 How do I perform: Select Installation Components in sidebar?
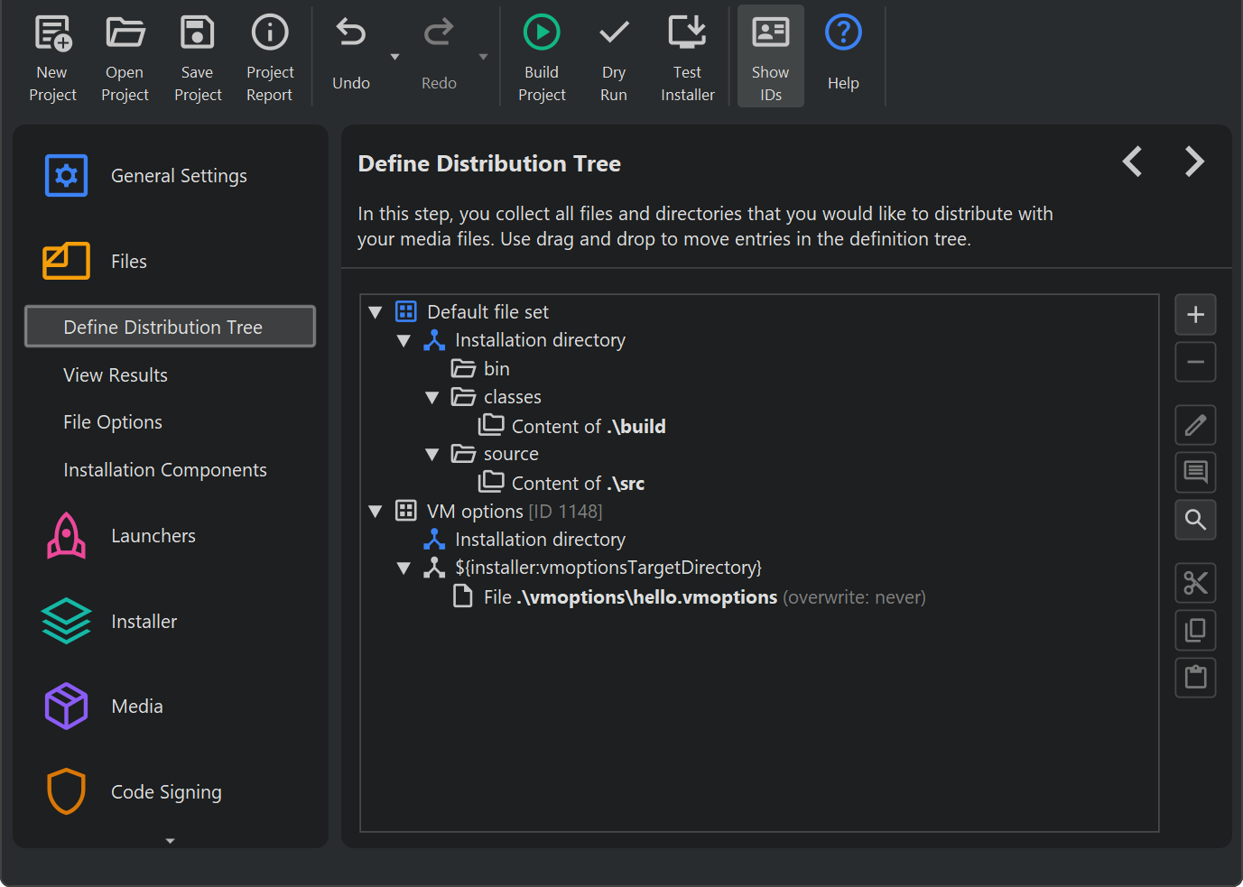165,470
